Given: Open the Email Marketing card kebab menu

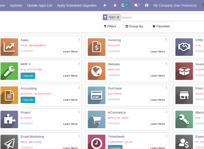Looking at the screenshot, I should (79, 136).
